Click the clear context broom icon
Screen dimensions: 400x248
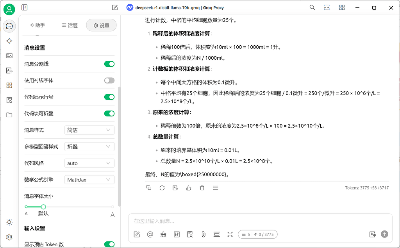coord(163,234)
